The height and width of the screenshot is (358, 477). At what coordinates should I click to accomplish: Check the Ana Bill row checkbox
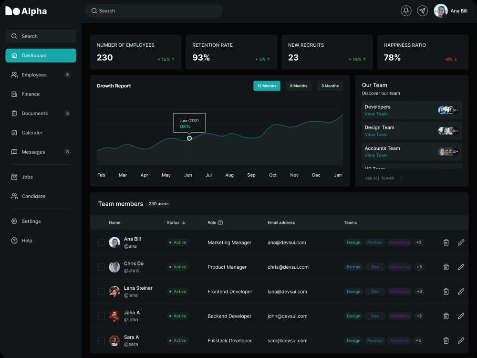[101, 242]
